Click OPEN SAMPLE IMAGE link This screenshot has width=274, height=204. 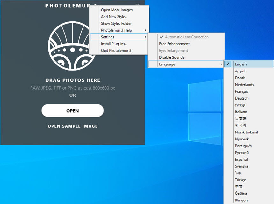(x=73, y=126)
